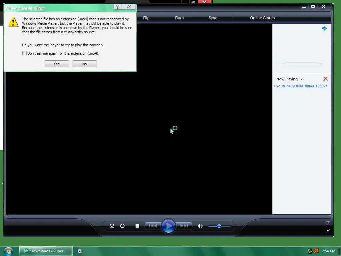Image resolution: width=341 pixels, height=256 pixels.
Task: Maximize the Media Player window
Action: tap(313, 7)
